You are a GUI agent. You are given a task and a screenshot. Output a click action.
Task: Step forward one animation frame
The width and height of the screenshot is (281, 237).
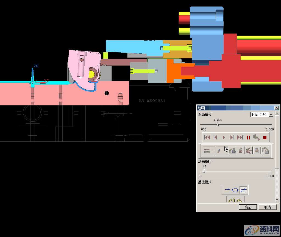pyautogui.click(x=232, y=138)
